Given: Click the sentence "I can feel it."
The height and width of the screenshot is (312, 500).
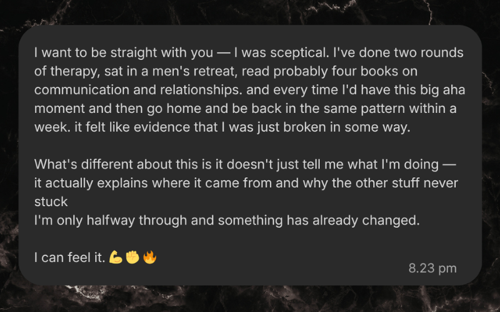Looking at the screenshot, I should [69, 256].
